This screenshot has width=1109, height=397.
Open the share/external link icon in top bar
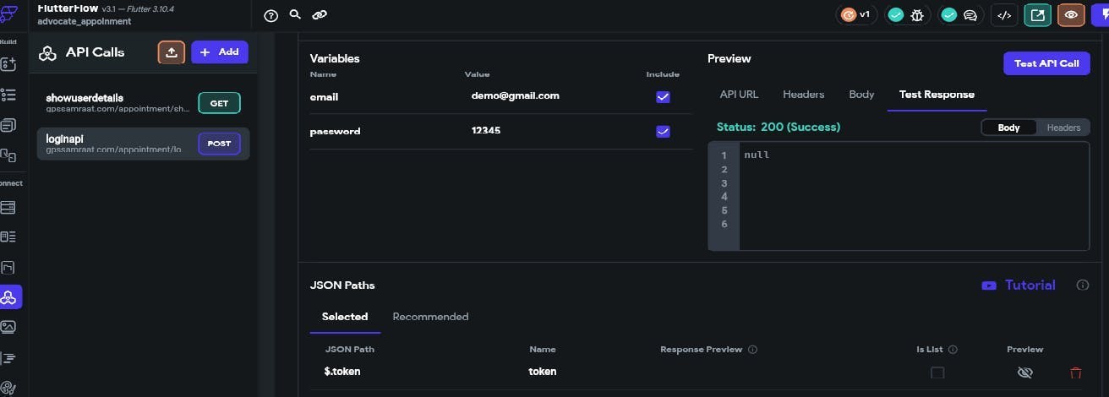[1037, 15]
